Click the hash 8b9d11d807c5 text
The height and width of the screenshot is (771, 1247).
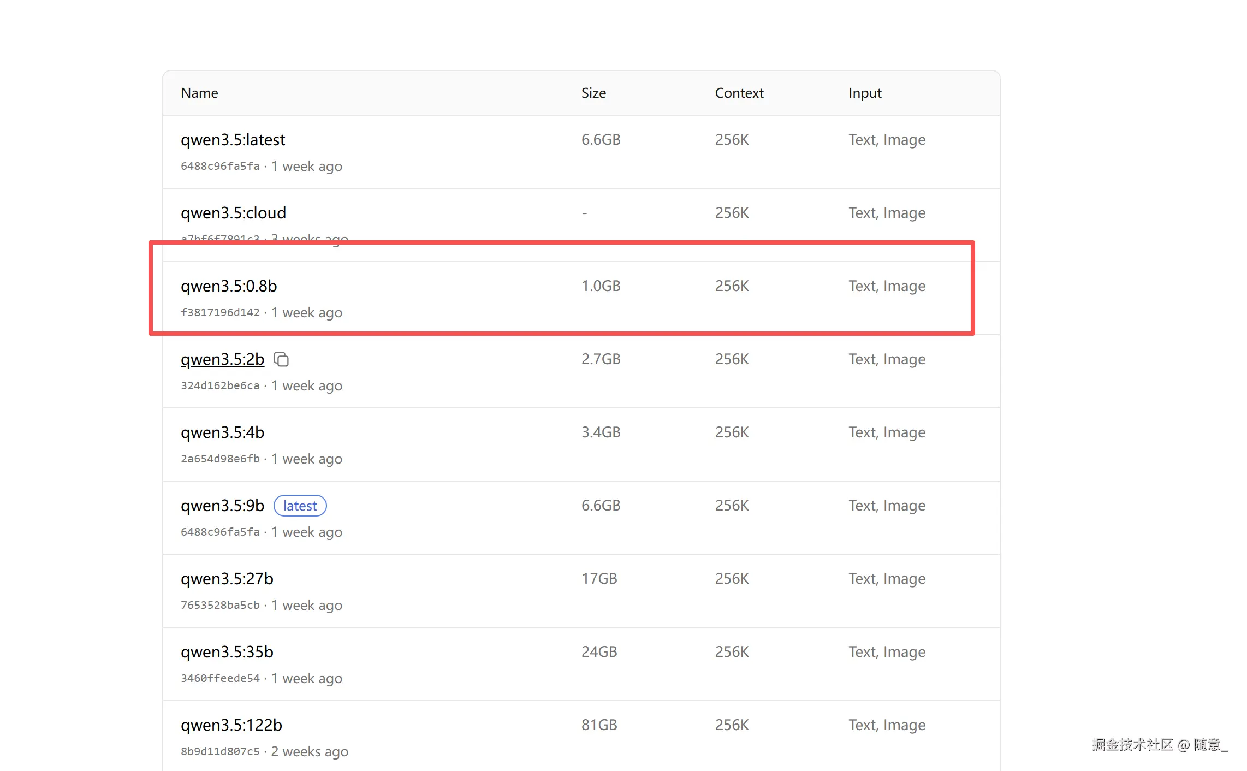pos(220,751)
